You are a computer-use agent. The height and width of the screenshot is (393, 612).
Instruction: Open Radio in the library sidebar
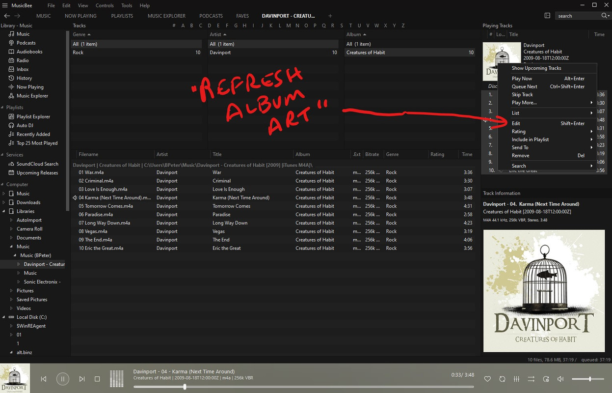tap(23, 60)
